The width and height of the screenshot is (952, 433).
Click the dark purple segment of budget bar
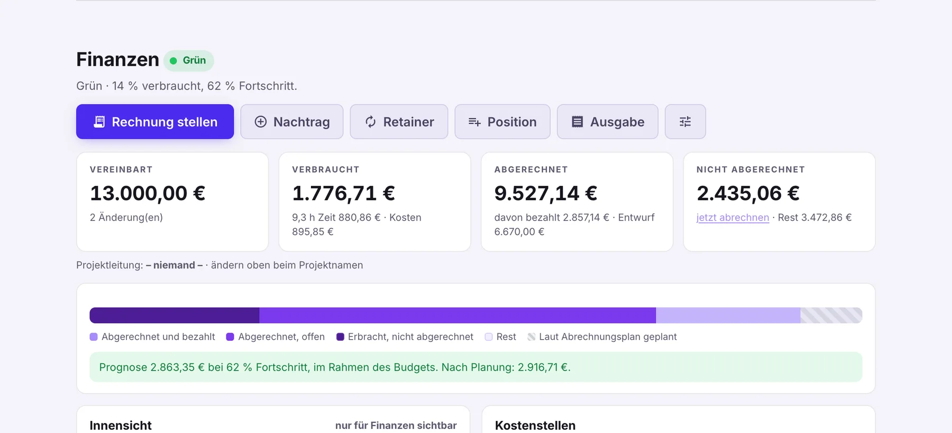175,315
